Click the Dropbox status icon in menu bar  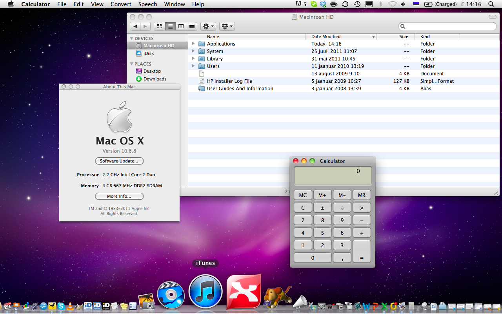323,4
